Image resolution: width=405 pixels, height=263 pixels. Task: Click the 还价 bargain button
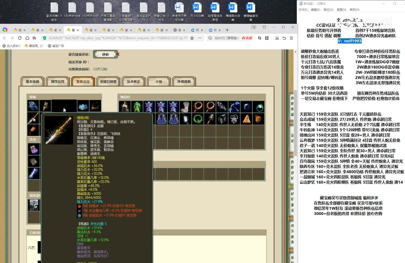[105, 54]
